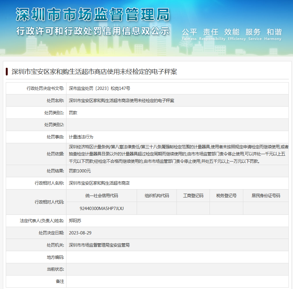Click the 罚款 value in 处罚类别1 row

click(x=73, y=113)
